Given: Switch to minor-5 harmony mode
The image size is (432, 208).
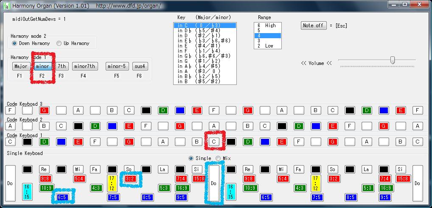Looking at the screenshot, I should click(x=117, y=66).
